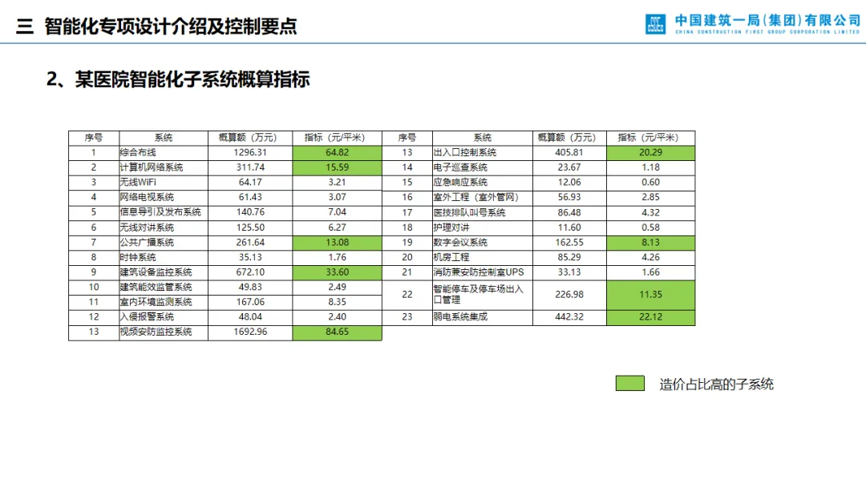Select cell '无线WiFi'
Image resolution: width=866 pixels, height=487 pixels.
pos(164,183)
